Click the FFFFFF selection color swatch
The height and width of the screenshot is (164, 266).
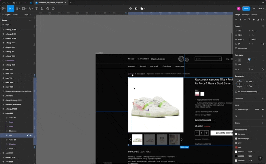pyautogui.click(x=236, y=152)
